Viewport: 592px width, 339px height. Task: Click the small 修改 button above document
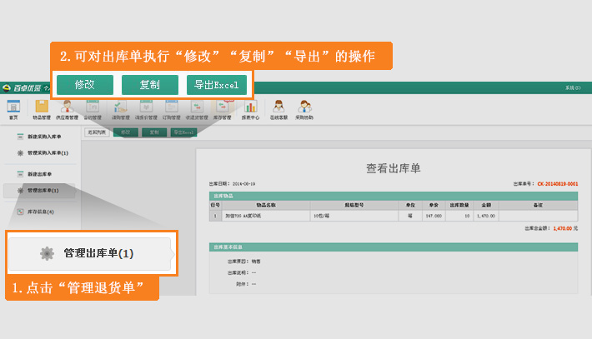pyautogui.click(x=125, y=132)
